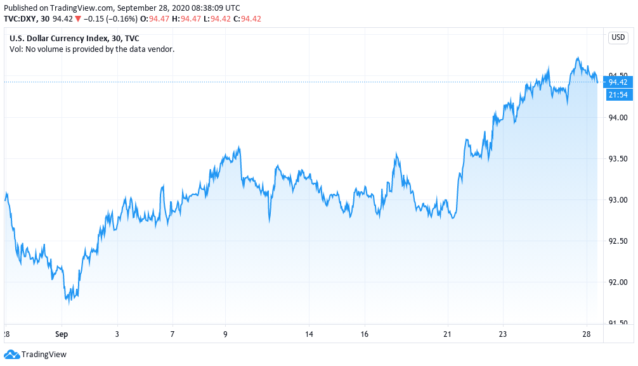The width and height of the screenshot is (638, 366).
Task: Open the TradingView text link at bottom
Action: click(x=44, y=355)
